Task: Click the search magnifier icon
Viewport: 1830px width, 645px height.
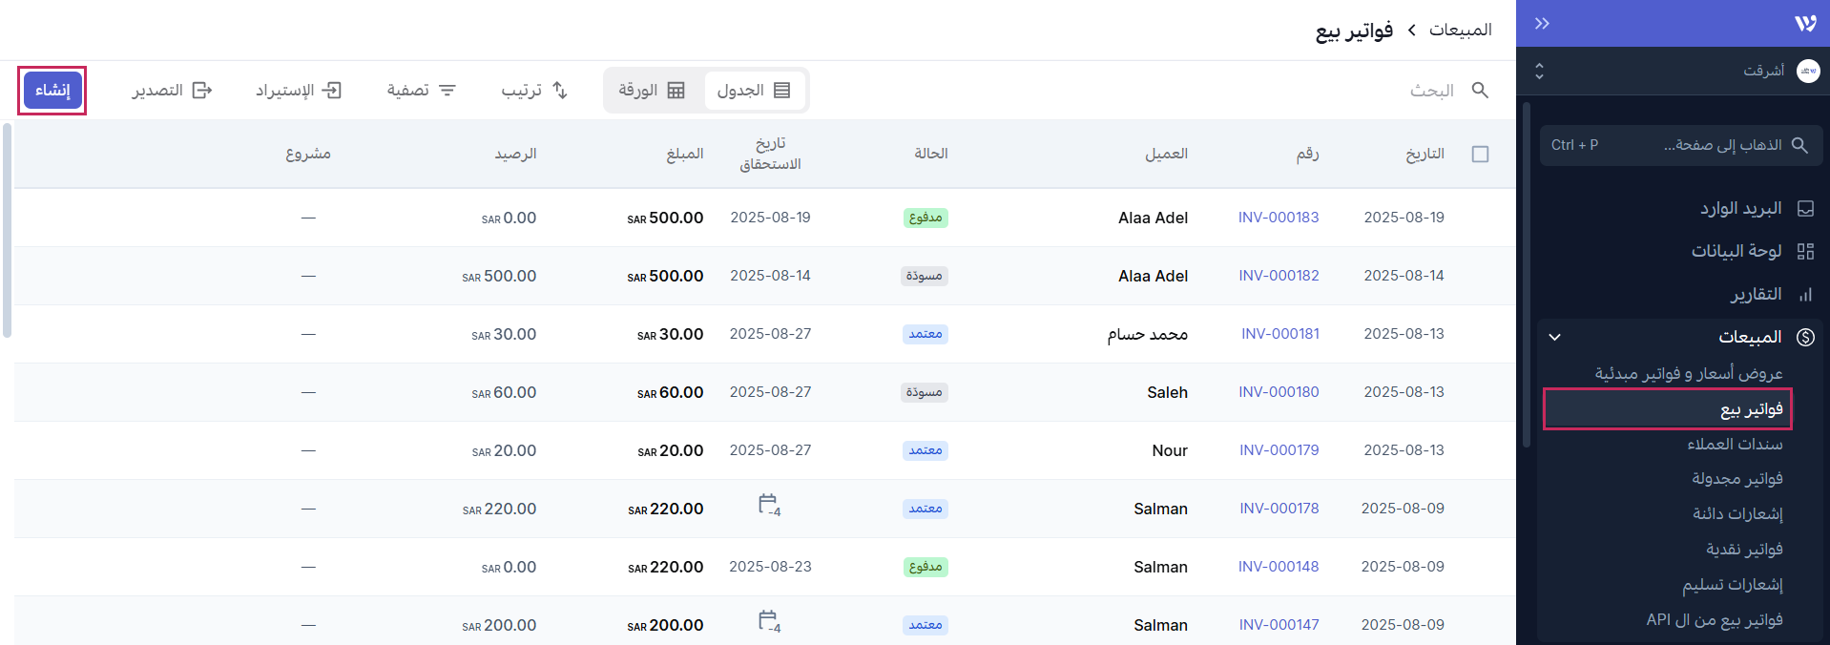Action: pos(1480,90)
